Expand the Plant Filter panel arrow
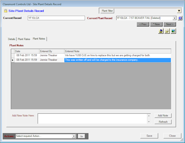 (x=179, y=11)
